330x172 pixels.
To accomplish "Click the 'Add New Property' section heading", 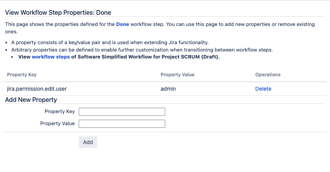I will coord(31,100).
